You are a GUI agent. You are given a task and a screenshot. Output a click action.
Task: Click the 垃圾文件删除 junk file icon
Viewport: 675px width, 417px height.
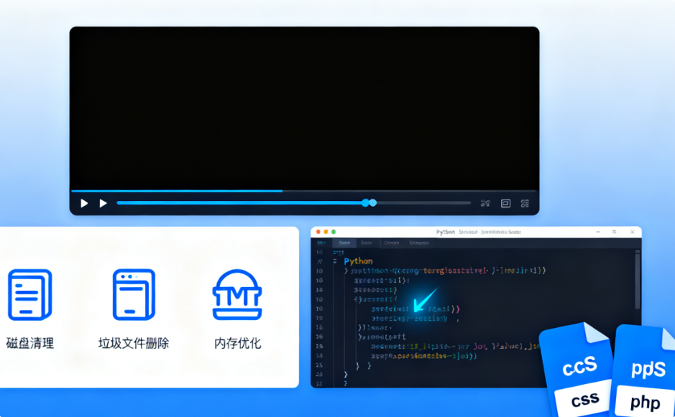coord(134,295)
